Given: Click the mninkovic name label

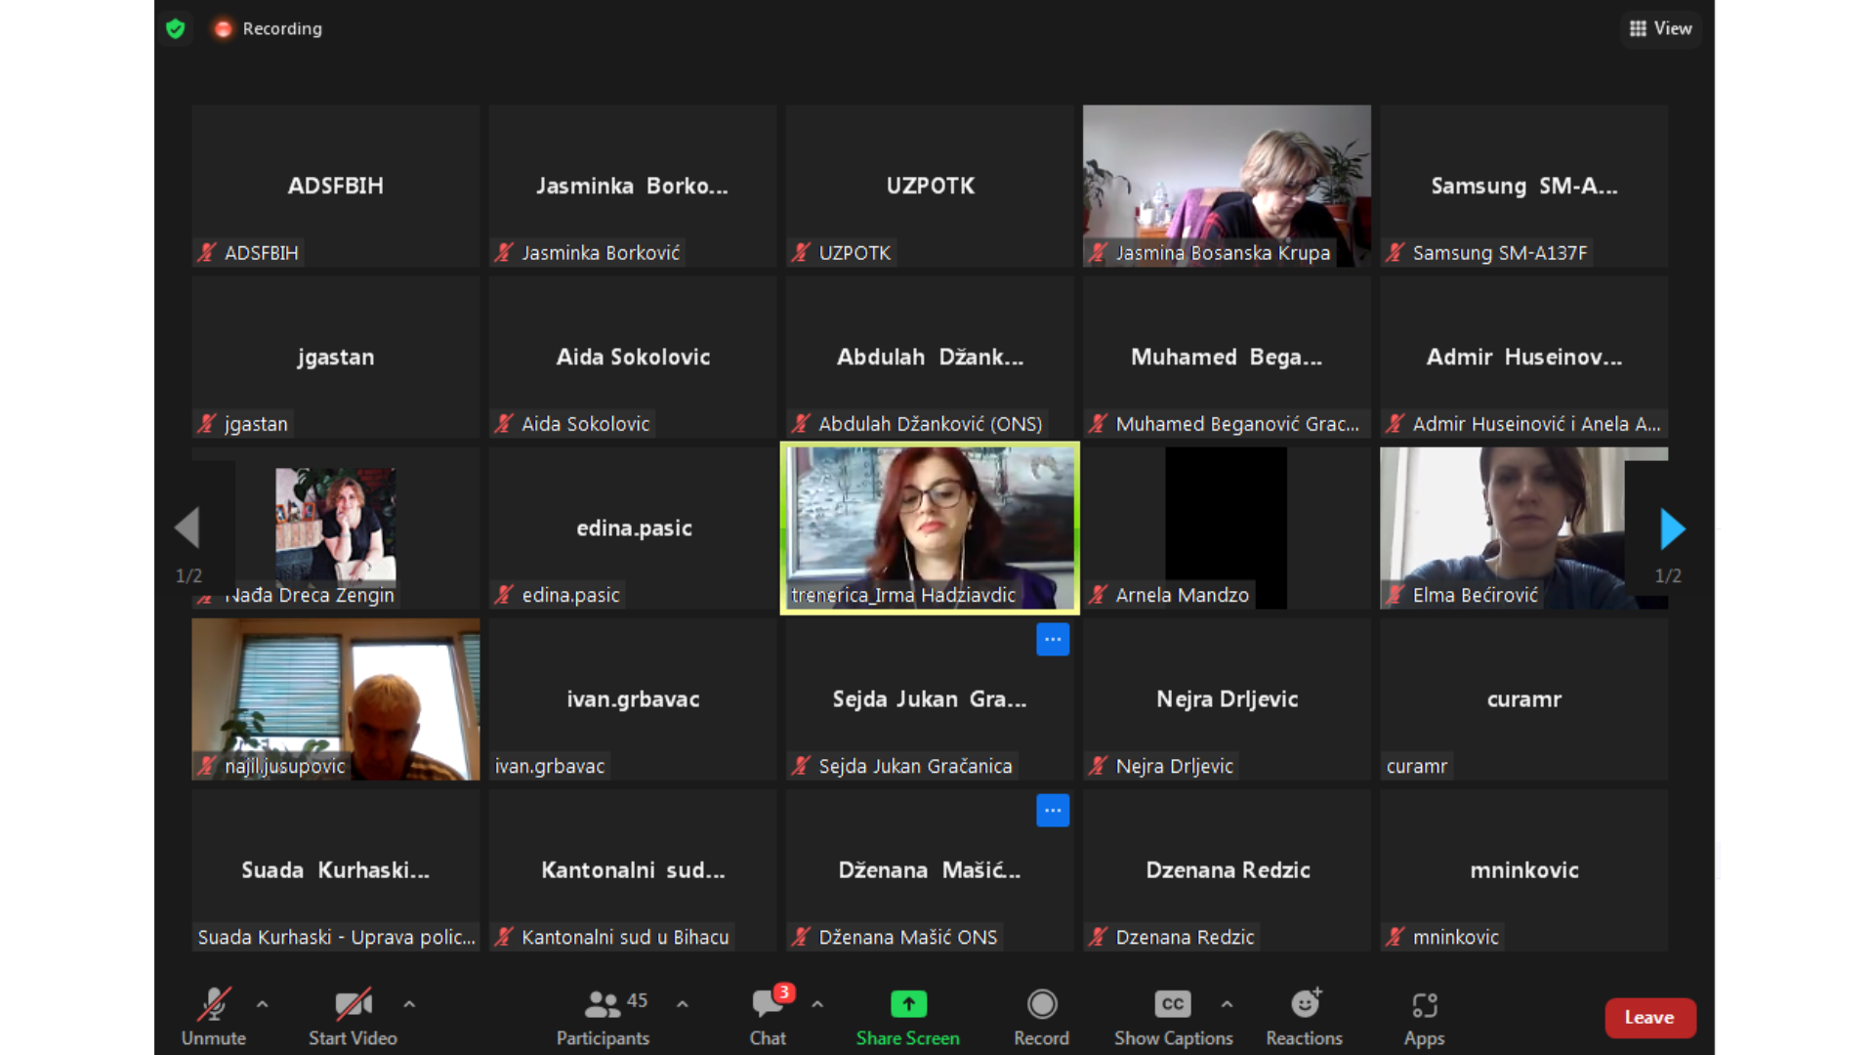Looking at the screenshot, I should tap(1455, 937).
